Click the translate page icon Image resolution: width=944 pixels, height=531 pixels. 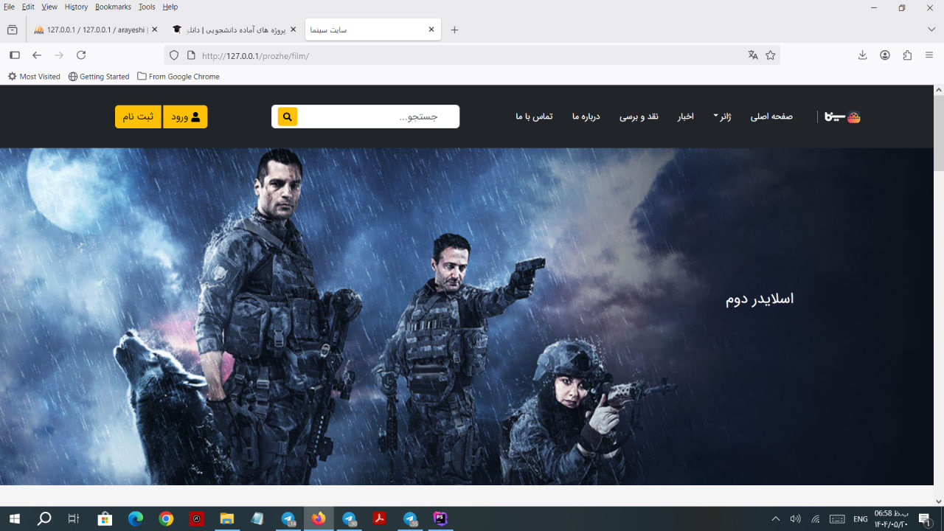tap(753, 55)
